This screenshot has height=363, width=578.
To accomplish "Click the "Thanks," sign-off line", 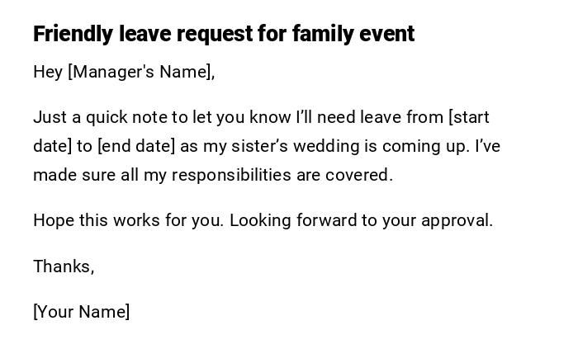I will point(64,266).
